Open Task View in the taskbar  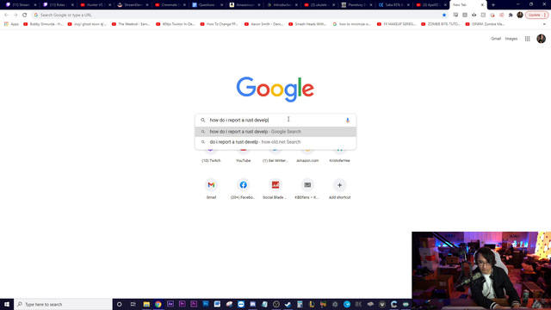click(133, 304)
